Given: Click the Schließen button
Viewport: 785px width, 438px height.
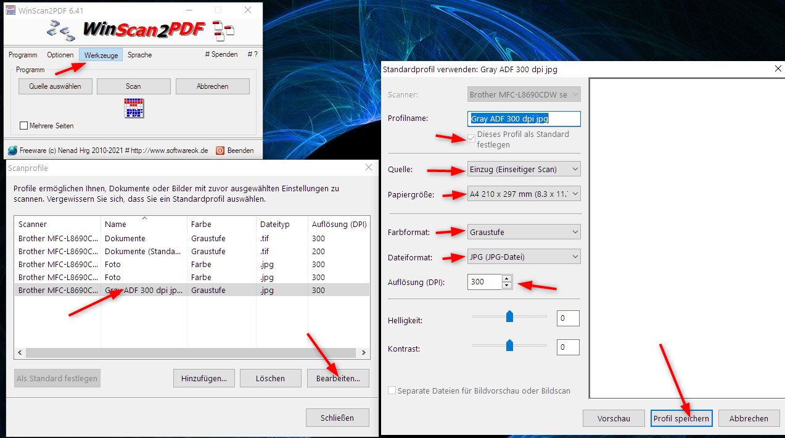Looking at the screenshot, I should pos(337,418).
